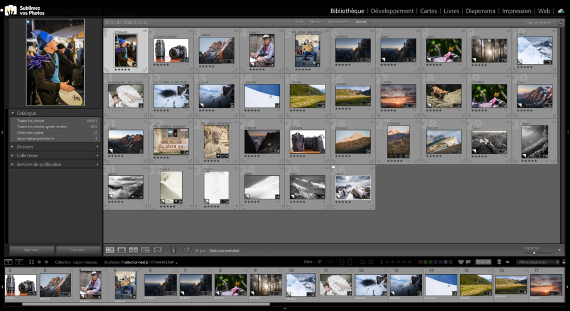Expand the Dossiers panel
The height and width of the screenshot is (311, 570).
click(x=13, y=147)
